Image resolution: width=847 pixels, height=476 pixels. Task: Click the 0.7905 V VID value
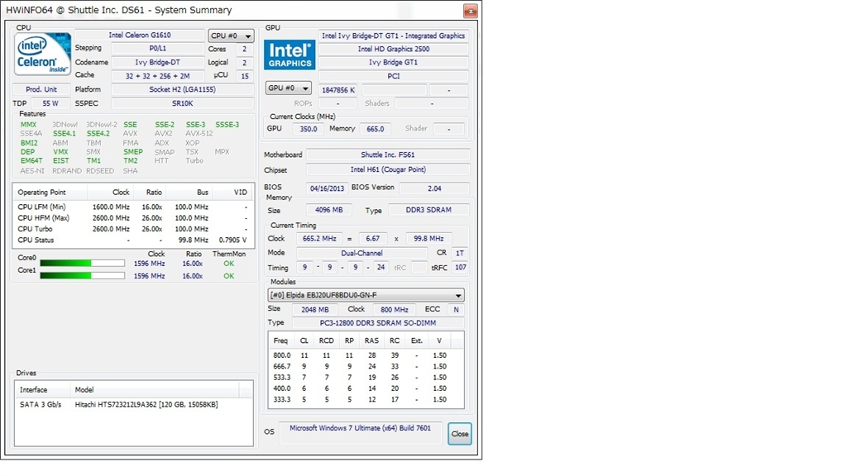pyautogui.click(x=232, y=240)
